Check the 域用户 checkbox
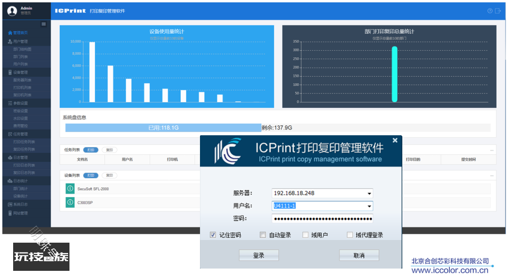This screenshot has height=276, width=507. (305, 235)
